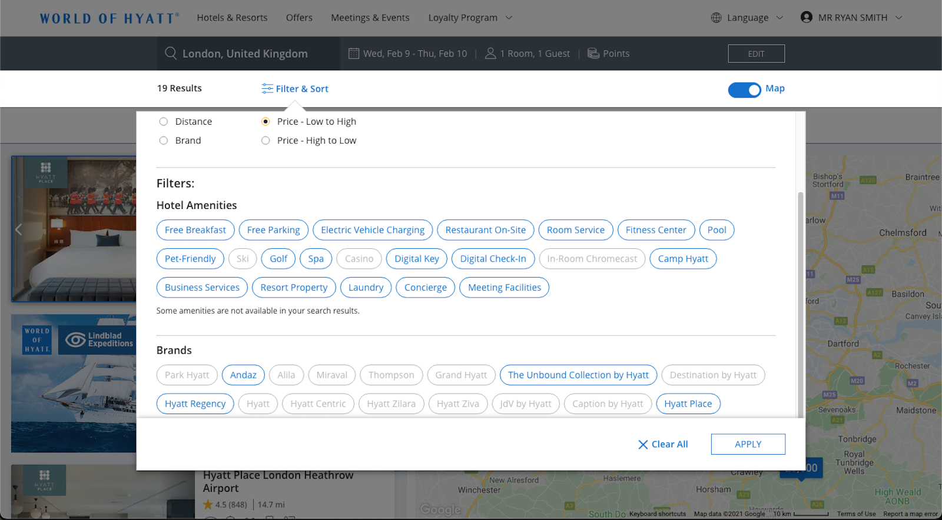This screenshot has height=520, width=942.
Task: Toggle Pet-Friendly amenity filter
Action: (190, 259)
